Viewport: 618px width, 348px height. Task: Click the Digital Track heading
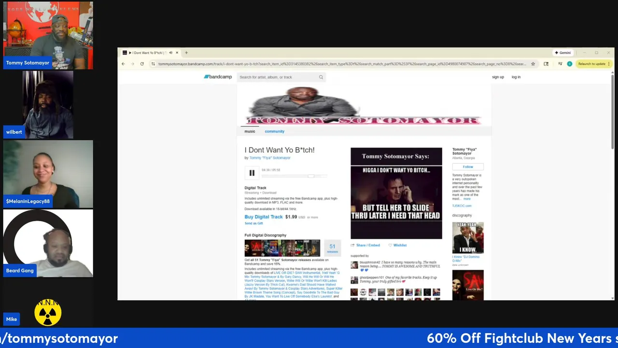point(255,188)
